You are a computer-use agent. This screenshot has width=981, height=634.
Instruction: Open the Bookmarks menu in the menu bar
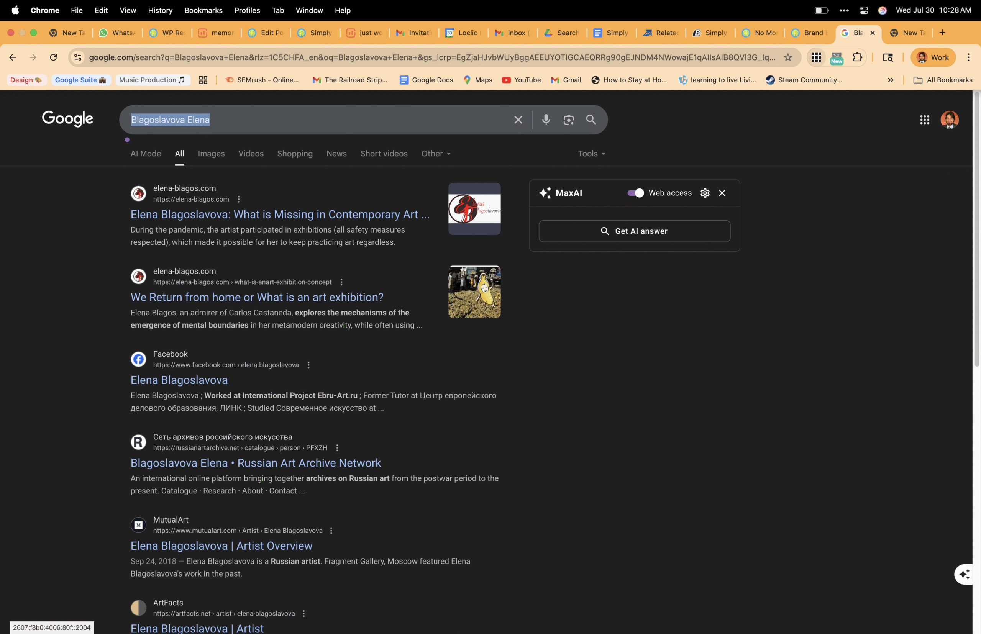coord(203,10)
